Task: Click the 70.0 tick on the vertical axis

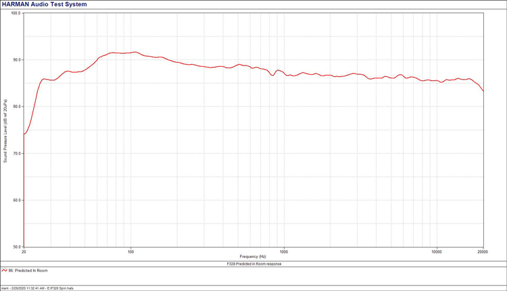Action: coord(17,154)
